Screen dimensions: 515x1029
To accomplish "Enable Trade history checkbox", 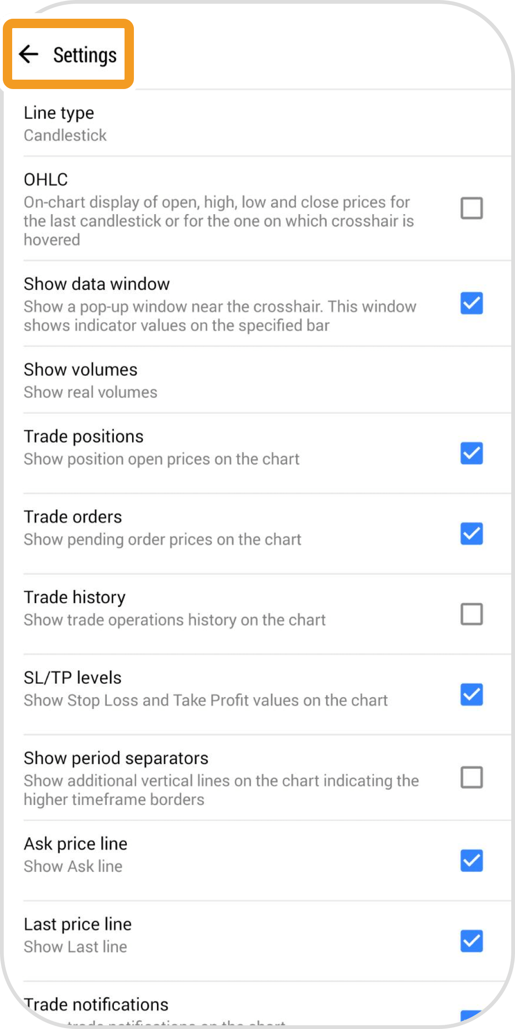I will 471,614.
